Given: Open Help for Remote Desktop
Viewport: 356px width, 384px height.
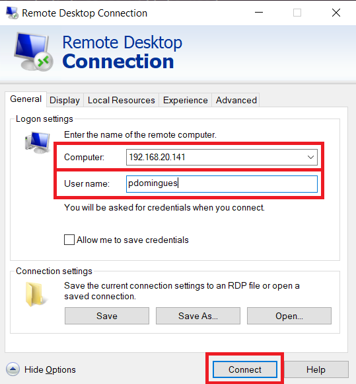Looking at the screenshot, I should coord(316,369).
